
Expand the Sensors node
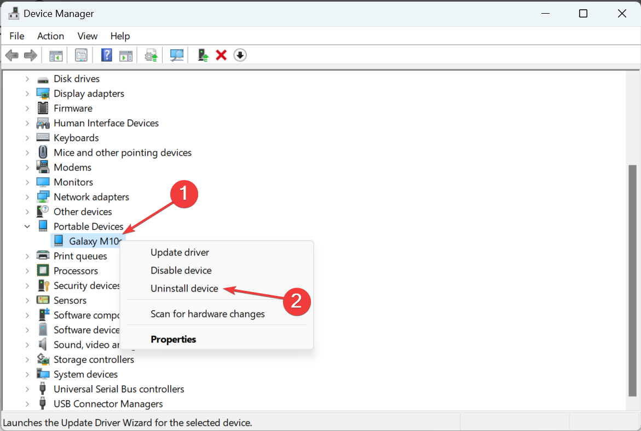pyautogui.click(x=27, y=300)
